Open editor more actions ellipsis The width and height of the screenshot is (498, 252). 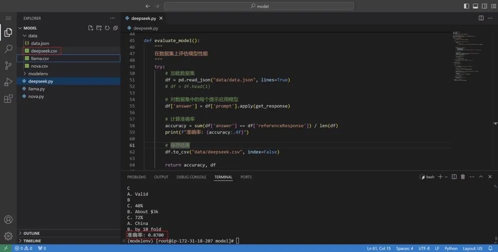pos(490,18)
